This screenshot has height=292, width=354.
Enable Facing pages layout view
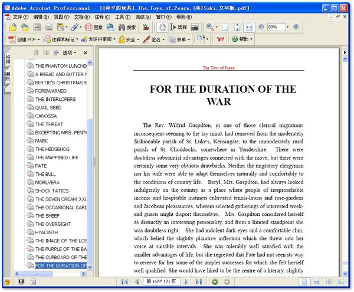click(341, 281)
